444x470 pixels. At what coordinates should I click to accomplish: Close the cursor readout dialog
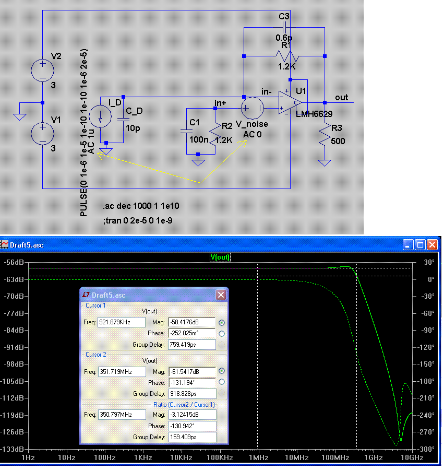pyautogui.click(x=221, y=295)
